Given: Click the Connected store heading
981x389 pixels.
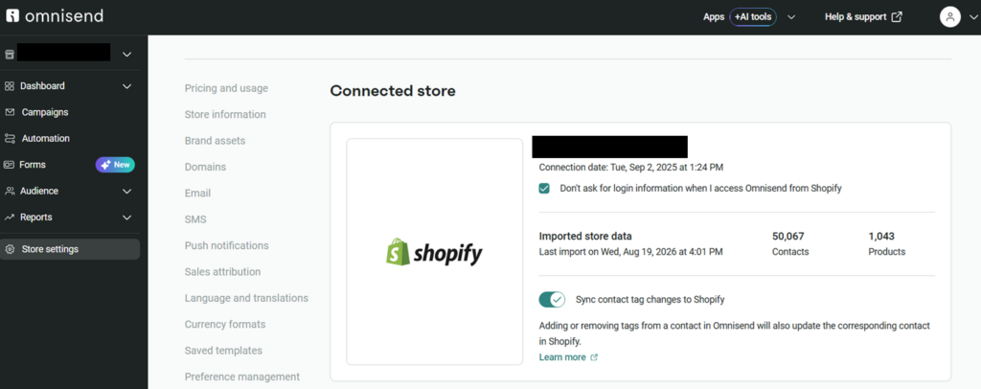Looking at the screenshot, I should coord(393,91).
